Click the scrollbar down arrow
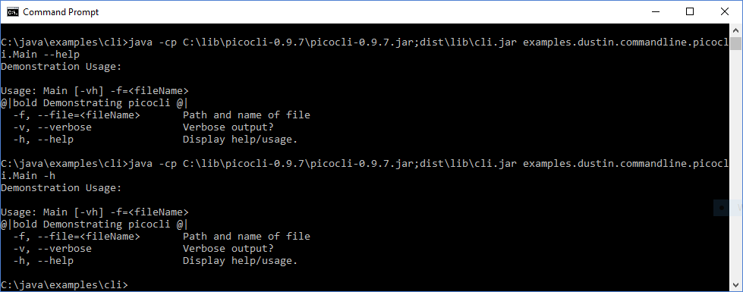 point(735,285)
